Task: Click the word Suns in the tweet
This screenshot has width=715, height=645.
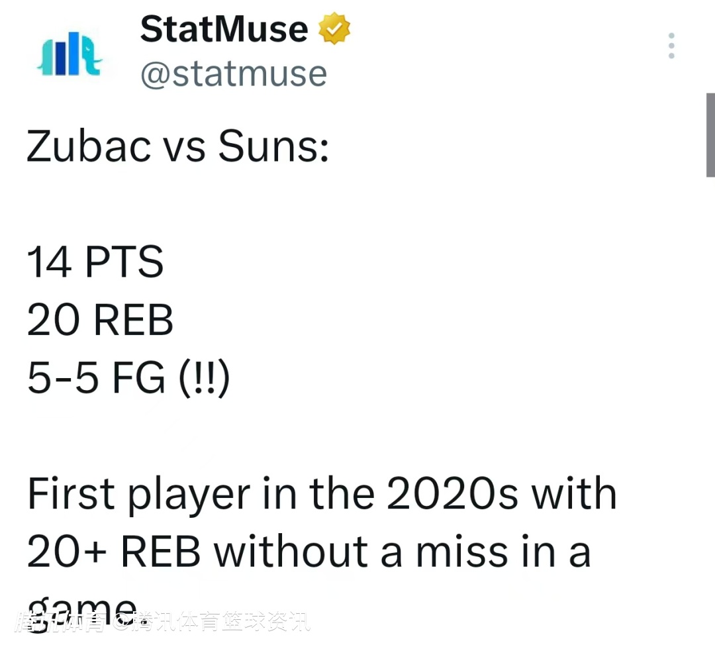Action: coord(272,146)
